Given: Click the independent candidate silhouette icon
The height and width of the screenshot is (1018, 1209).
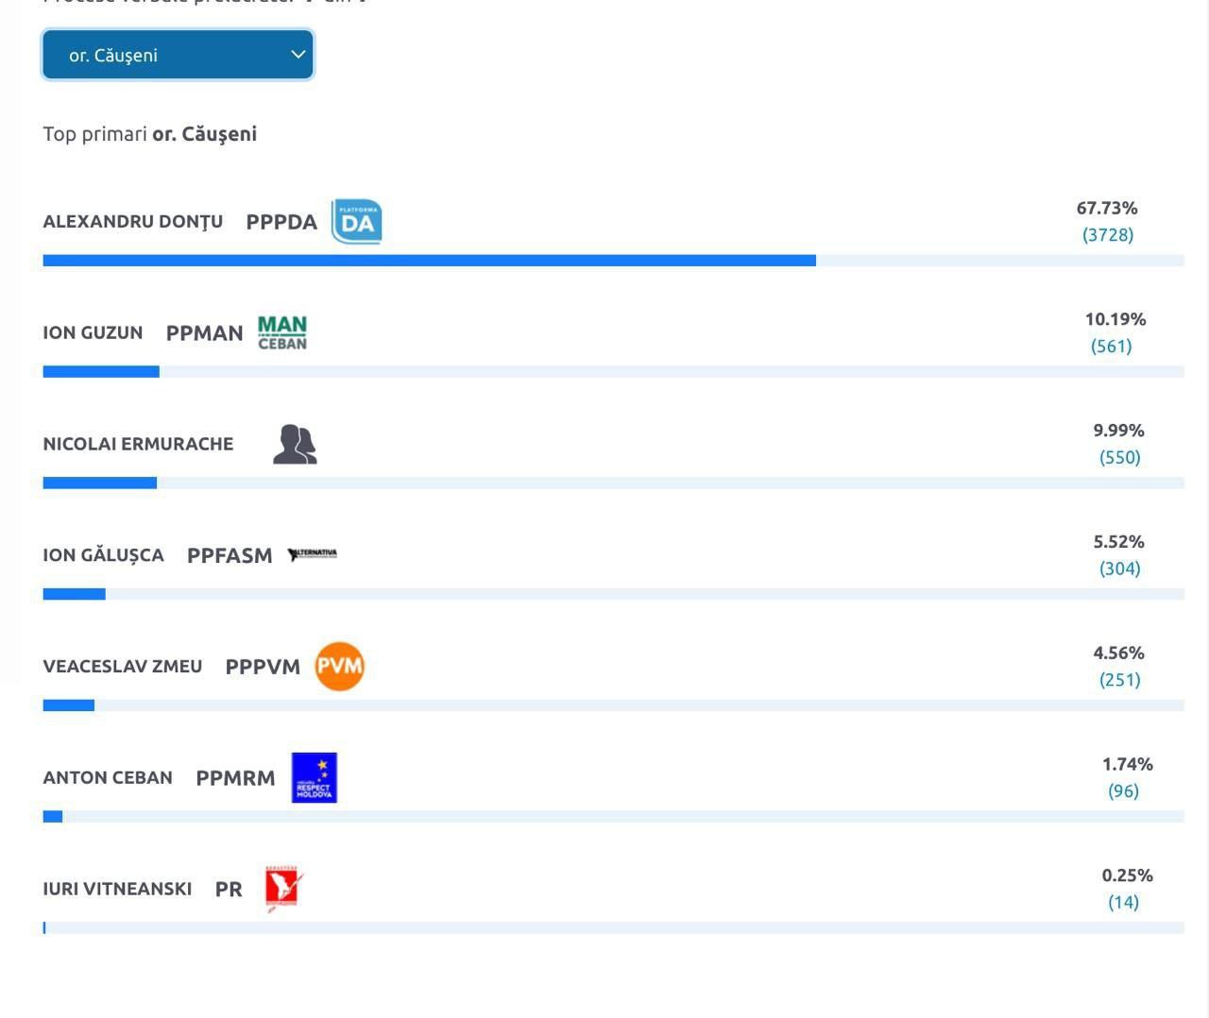Looking at the screenshot, I should (x=295, y=444).
